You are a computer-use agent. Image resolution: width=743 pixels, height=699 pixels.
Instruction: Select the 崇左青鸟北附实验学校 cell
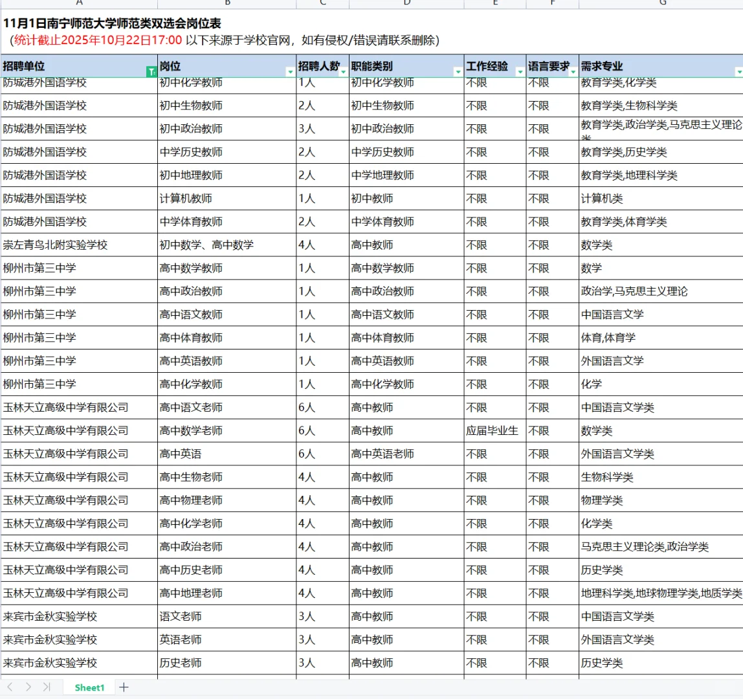pyautogui.click(x=79, y=245)
